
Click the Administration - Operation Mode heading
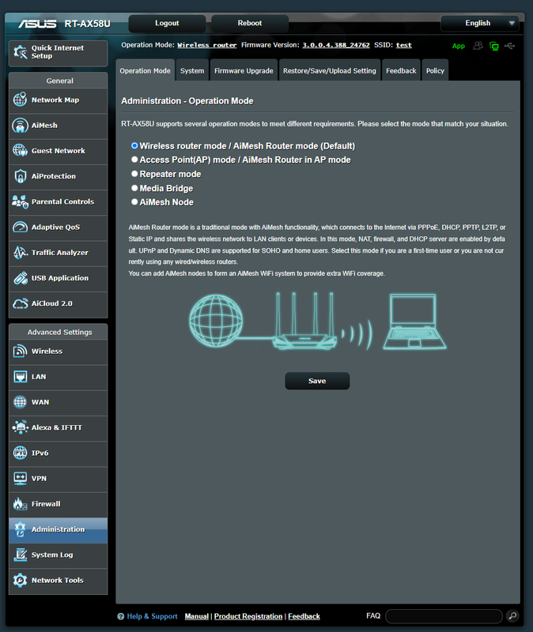(187, 101)
